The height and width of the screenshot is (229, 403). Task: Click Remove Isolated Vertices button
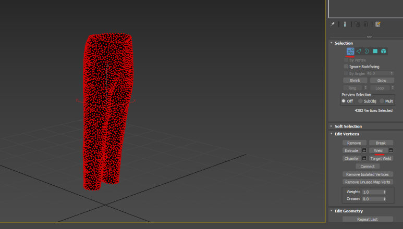pyautogui.click(x=368, y=174)
